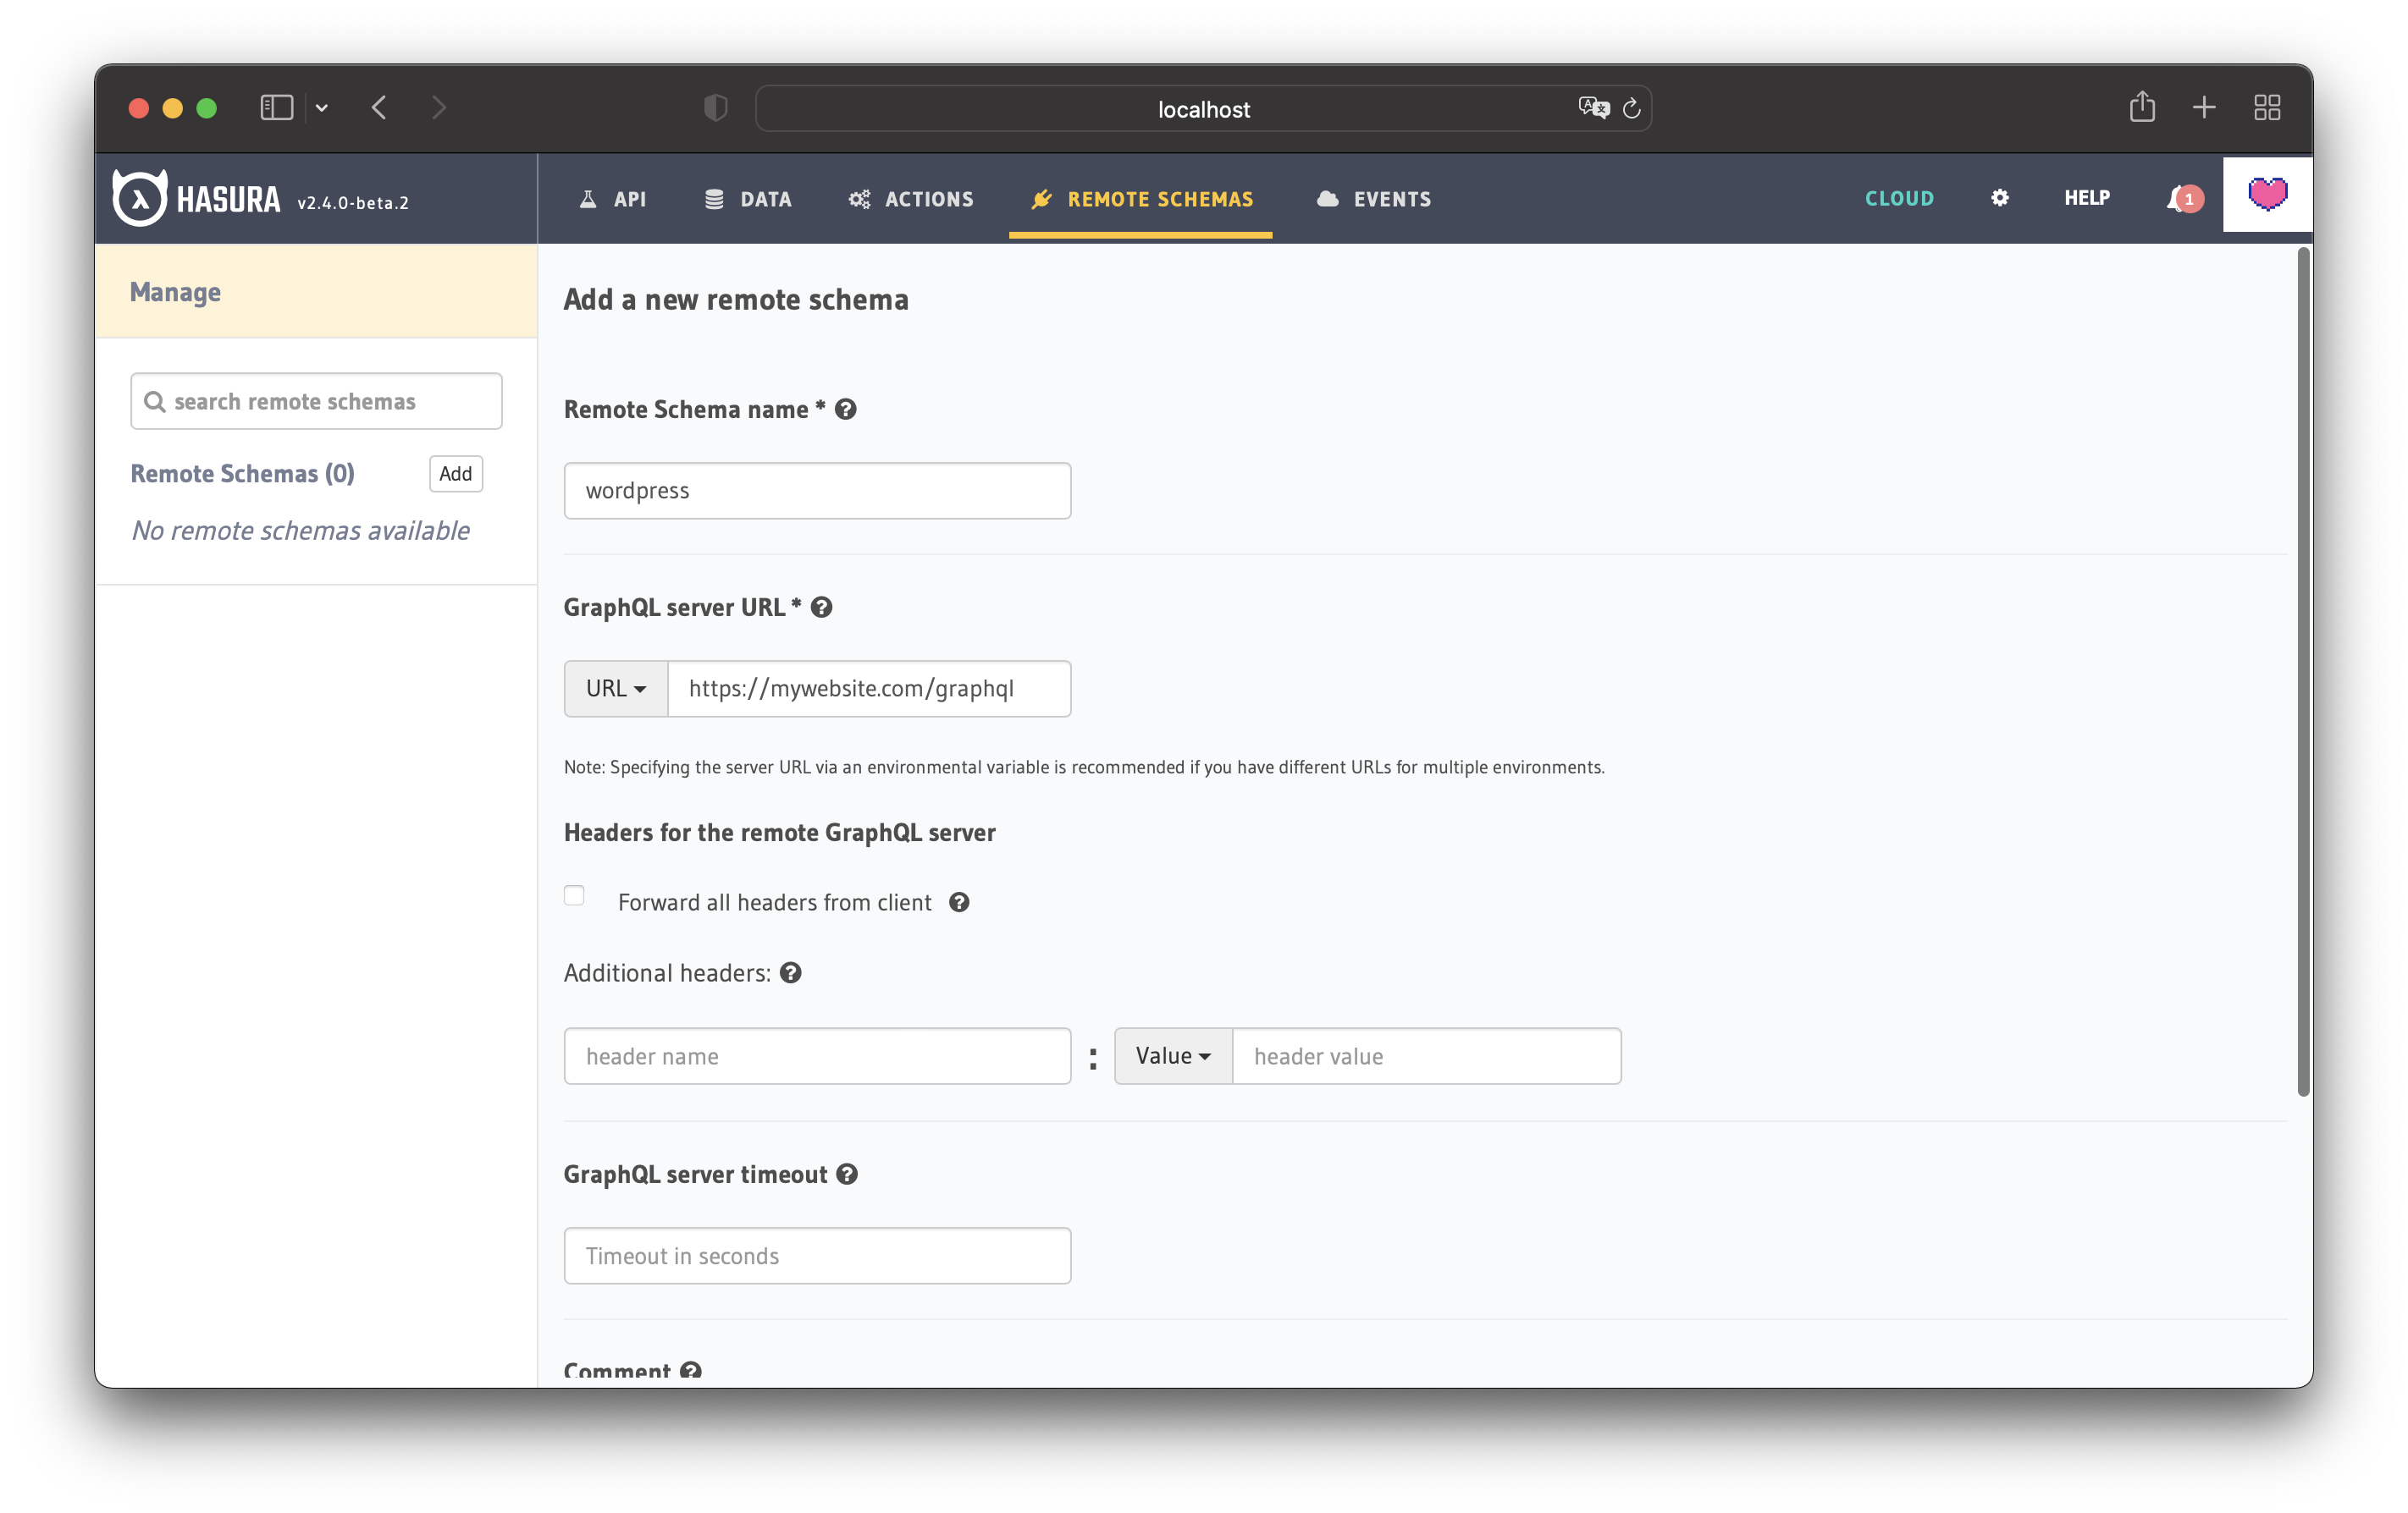This screenshot has height=1513, width=2408.
Task: Click the Add remote schema button
Action: tap(453, 470)
